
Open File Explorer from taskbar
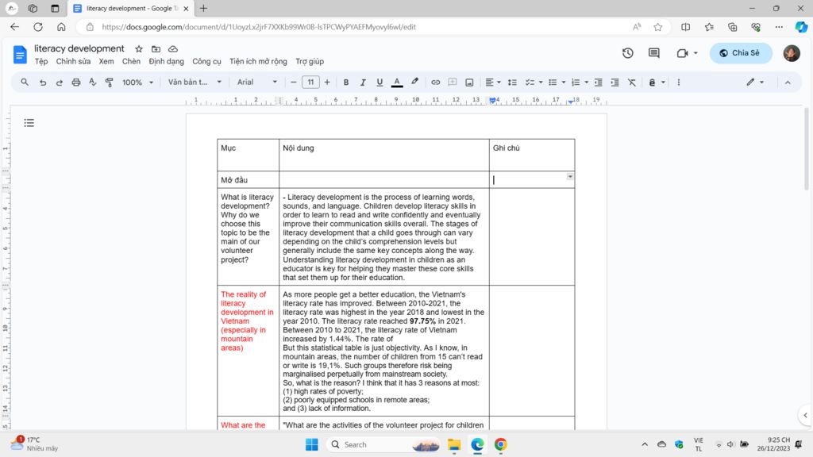[454, 444]
